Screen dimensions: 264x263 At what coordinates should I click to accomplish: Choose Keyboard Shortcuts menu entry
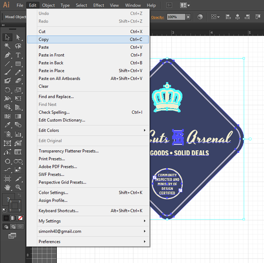click(88, 211)
